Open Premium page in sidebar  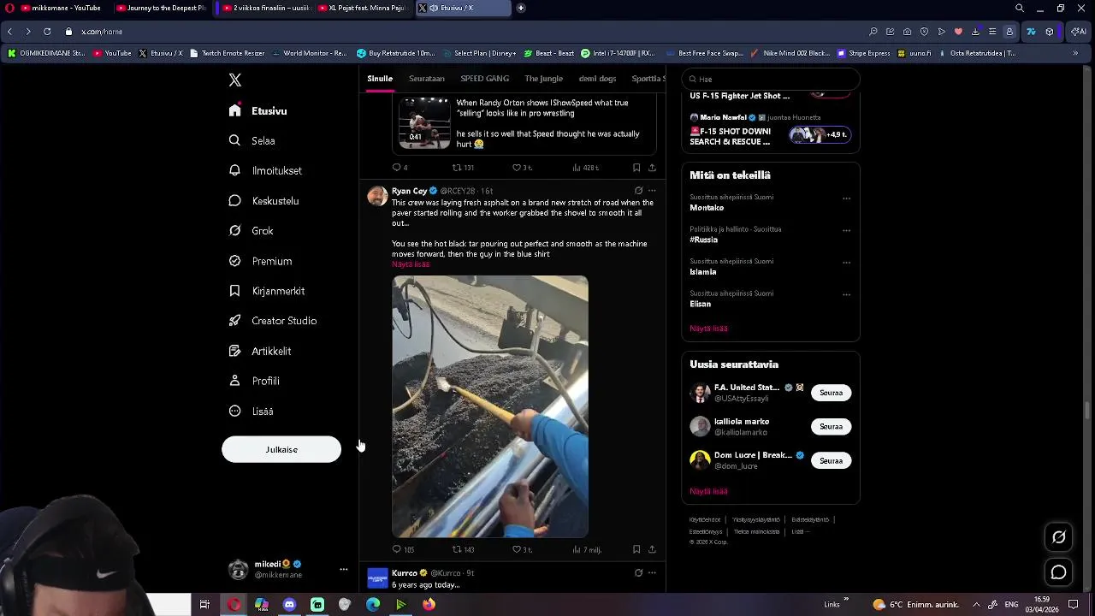click(x=260, y=261)
